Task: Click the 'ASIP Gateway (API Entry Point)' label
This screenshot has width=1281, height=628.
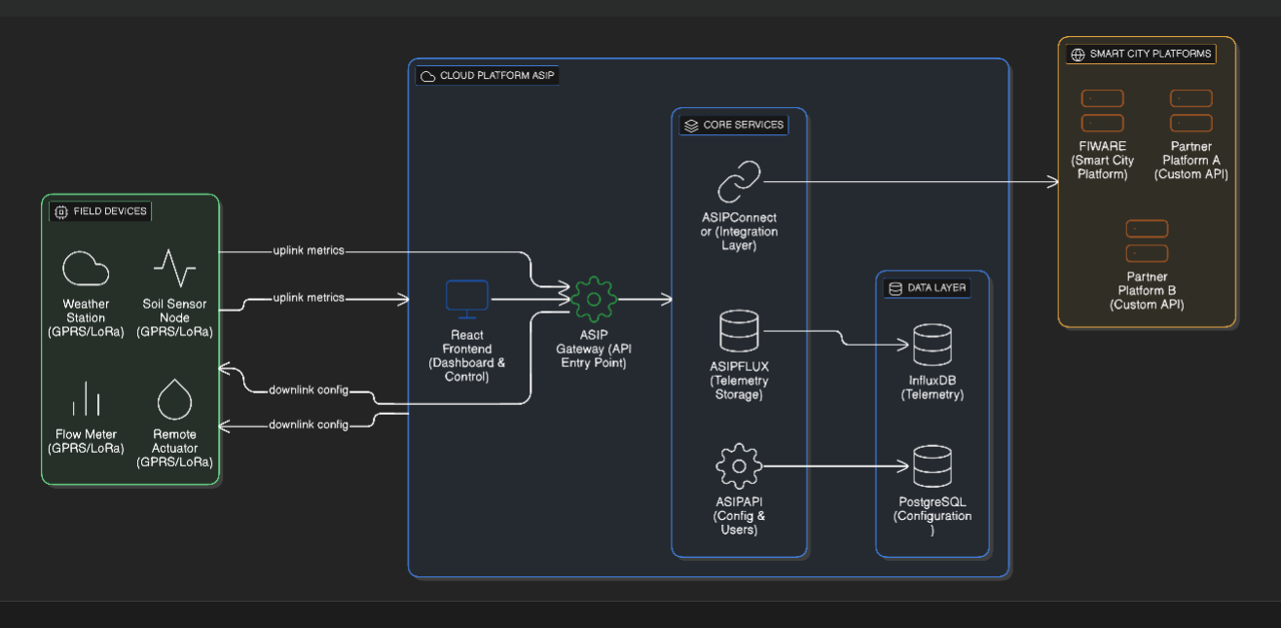Action: point(594,349)
